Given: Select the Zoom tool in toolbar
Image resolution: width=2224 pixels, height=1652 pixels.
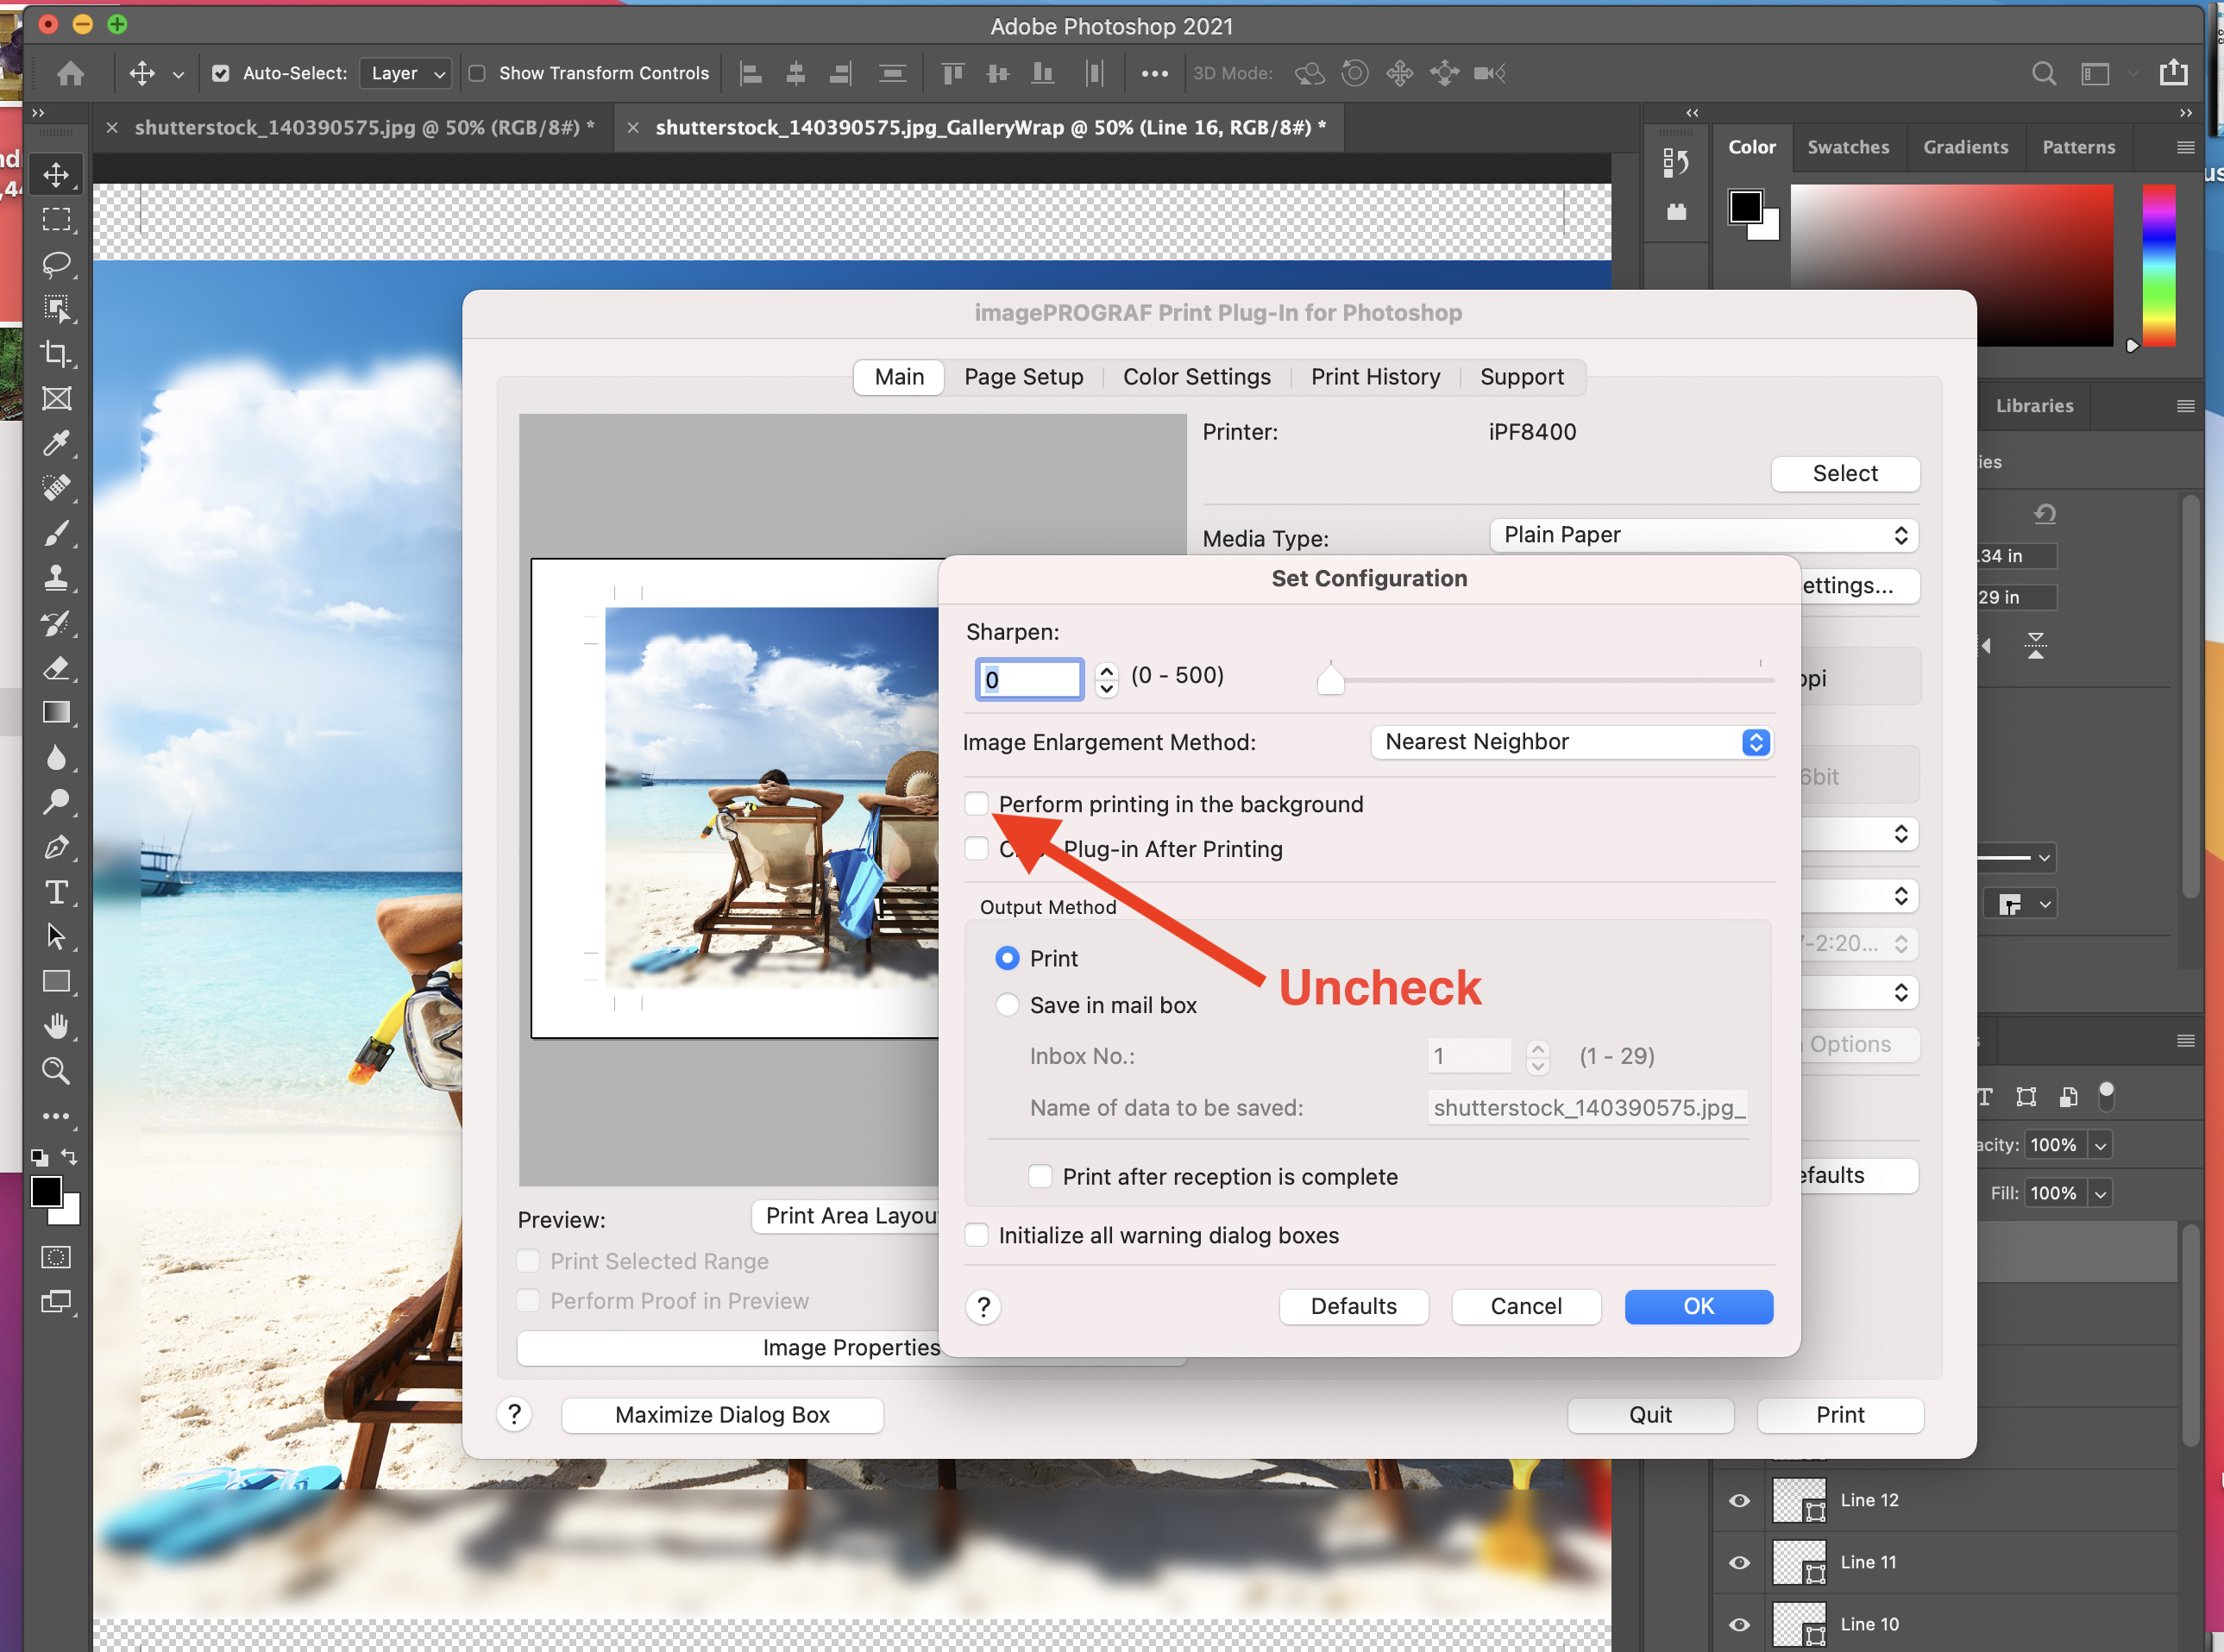Looking at the screenshot, I should 56,1071.
